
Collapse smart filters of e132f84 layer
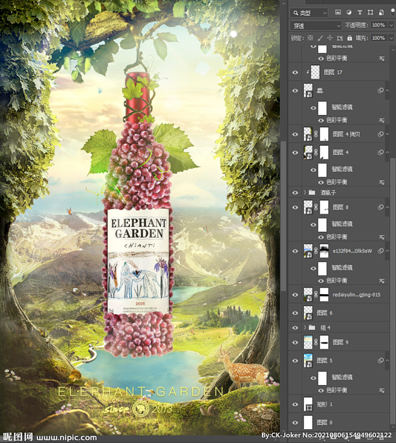pyautogui.click(x=388, y=251)
